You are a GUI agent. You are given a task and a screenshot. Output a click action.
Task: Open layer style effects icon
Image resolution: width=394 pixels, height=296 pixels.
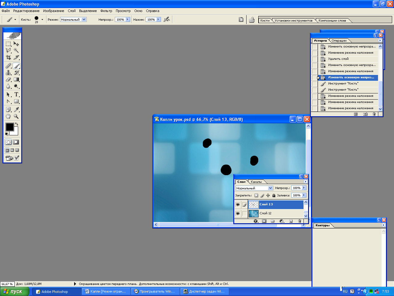click(x=255, y=221)
